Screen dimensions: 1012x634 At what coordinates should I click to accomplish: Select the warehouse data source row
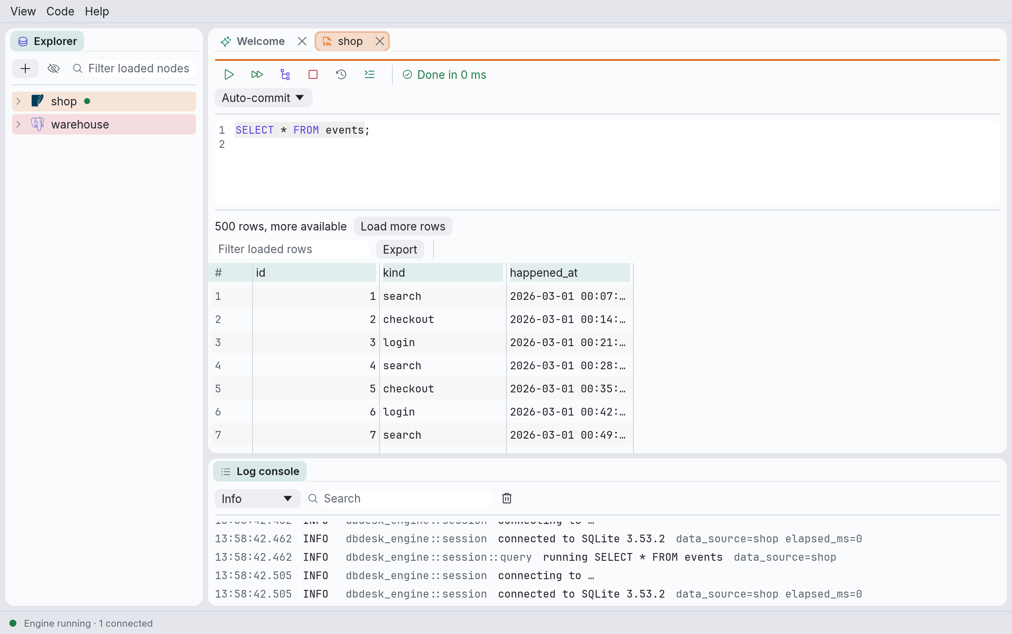[x=104, y=124]
